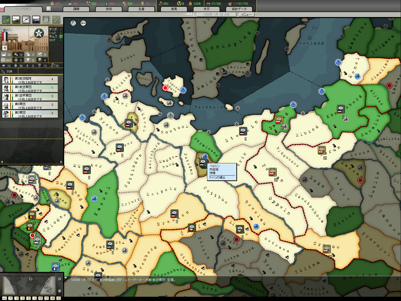Screen dimensions: 401x301
Task: Select the unit counter in Königsberg
Action: [x=341, y=110]
